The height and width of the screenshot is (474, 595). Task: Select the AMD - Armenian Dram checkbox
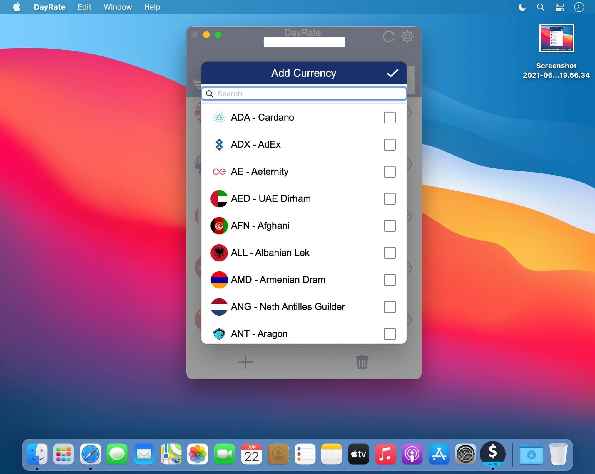[x=390, y=280]
